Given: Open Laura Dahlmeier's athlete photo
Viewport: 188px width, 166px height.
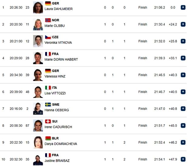Looking at the screenshot, I should click(38, 8).
